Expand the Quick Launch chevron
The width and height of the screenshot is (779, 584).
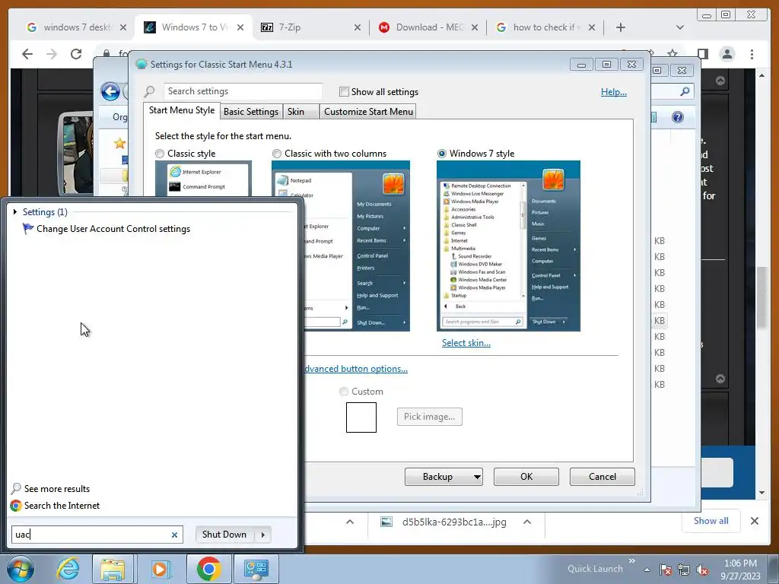pos(632,560)
